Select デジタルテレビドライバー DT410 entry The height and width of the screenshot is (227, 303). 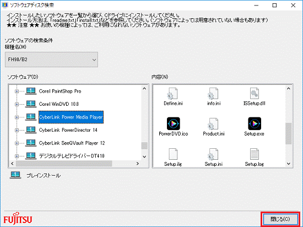point(72,156)
